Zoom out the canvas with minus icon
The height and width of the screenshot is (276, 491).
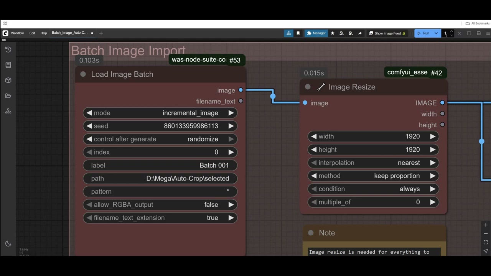point(486,233)
